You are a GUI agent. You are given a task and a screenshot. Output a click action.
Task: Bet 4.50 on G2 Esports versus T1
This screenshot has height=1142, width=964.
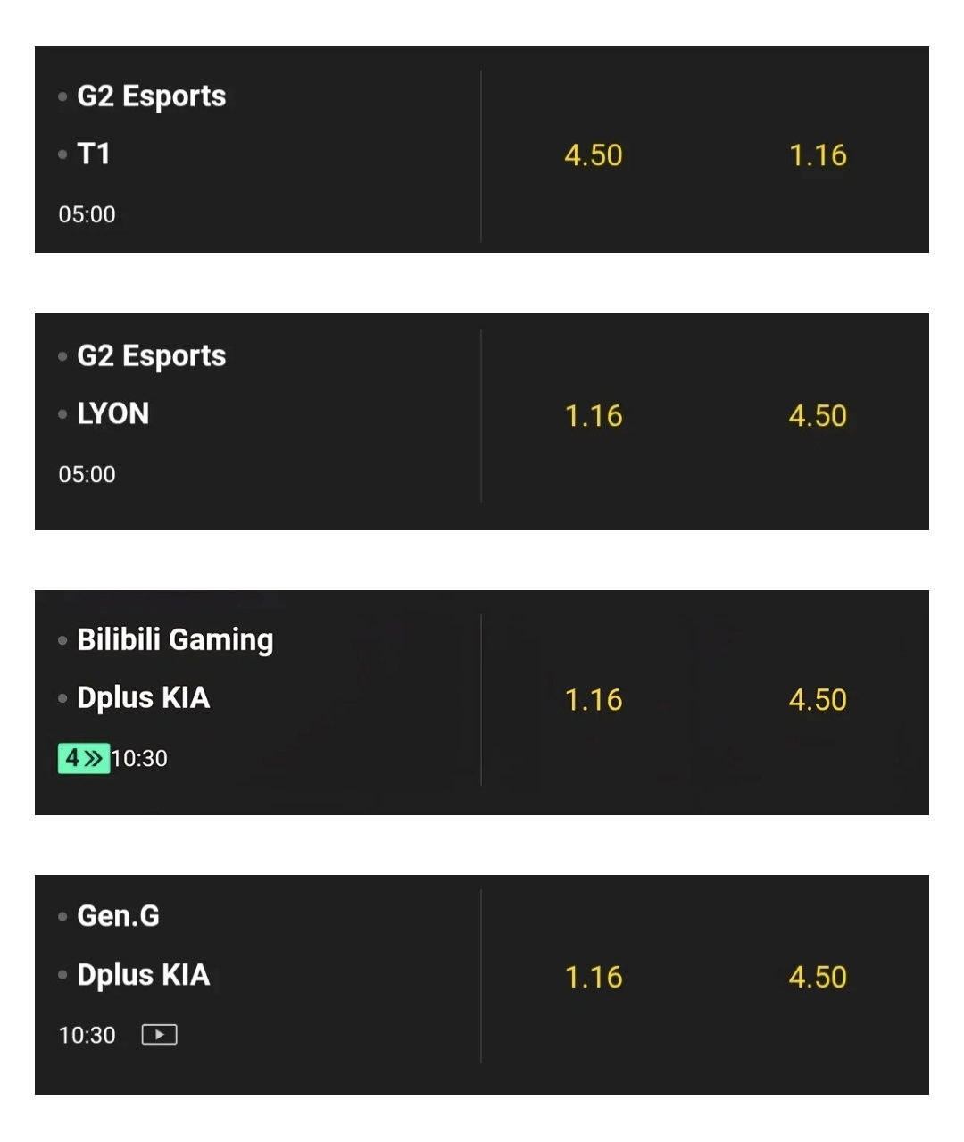coord(594,155)
